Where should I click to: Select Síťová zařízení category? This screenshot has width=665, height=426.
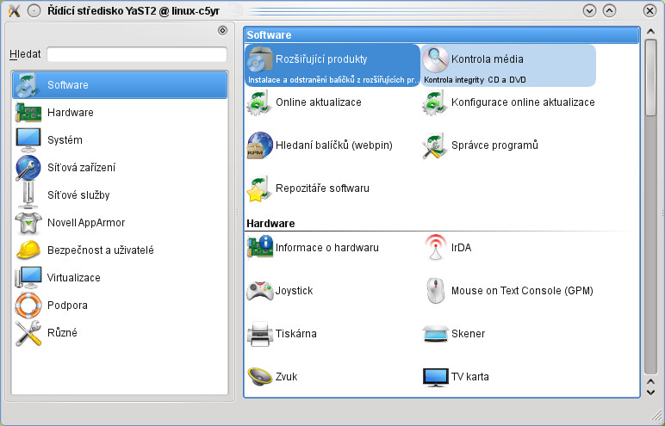[81, 168]
